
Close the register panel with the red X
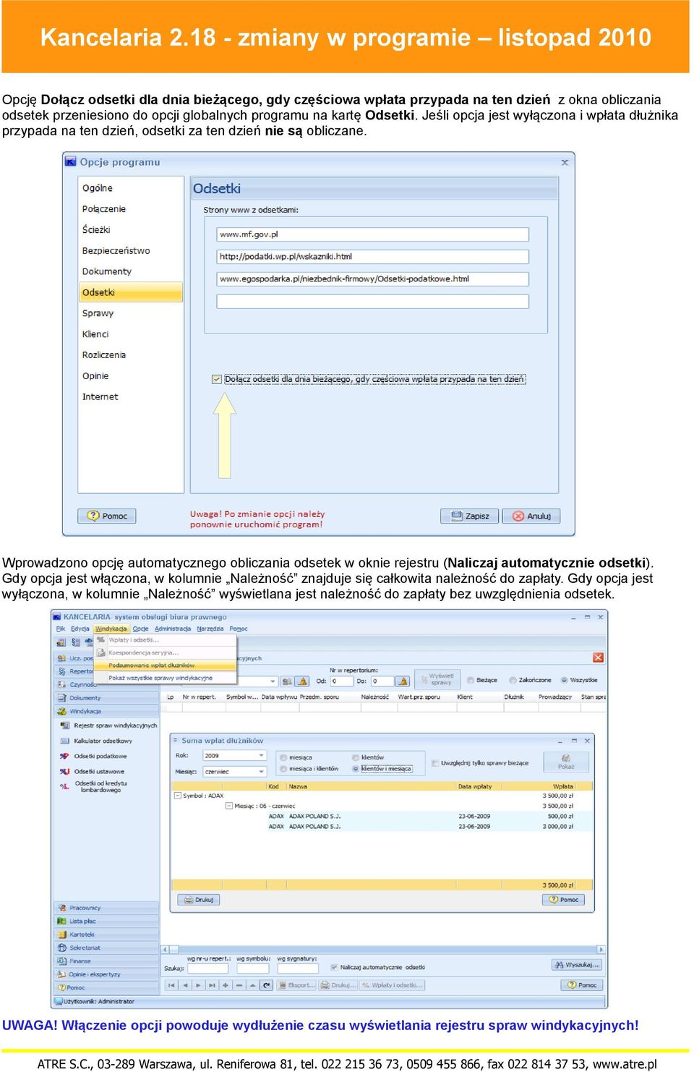(x=598, y=658)
